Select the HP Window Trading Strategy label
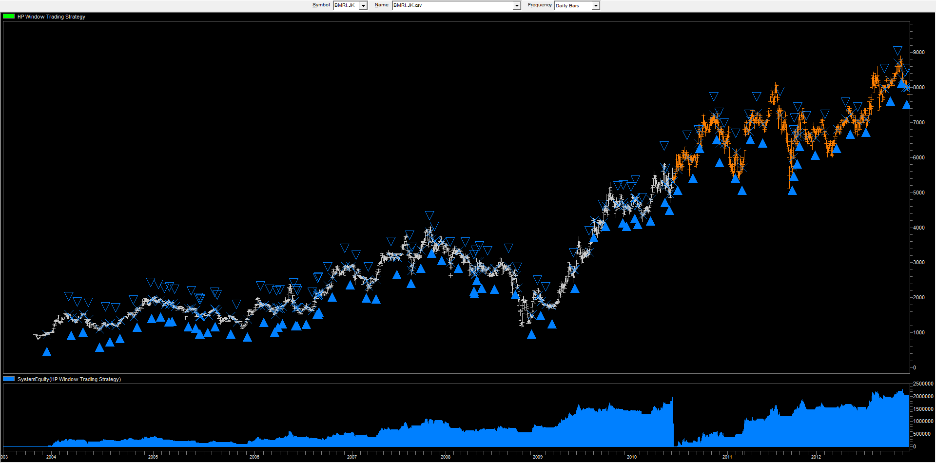Viewport: 936px width, 463px height. (51, 17)
